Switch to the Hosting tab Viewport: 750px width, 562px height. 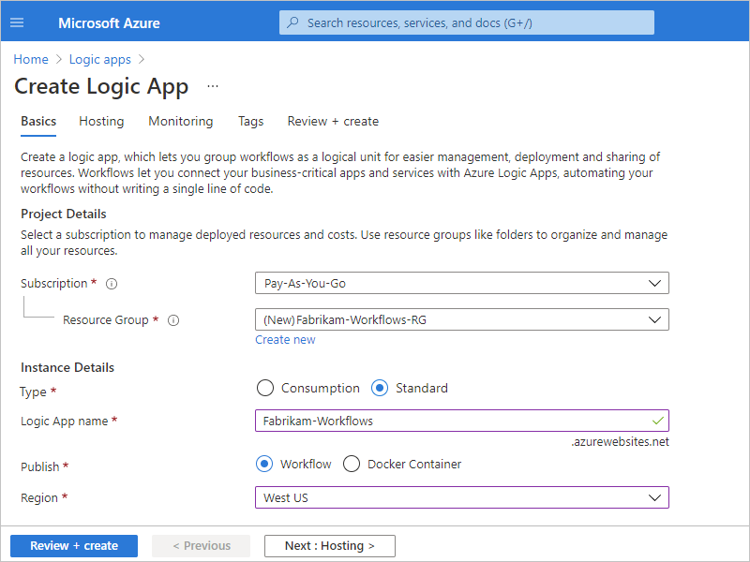101,121
